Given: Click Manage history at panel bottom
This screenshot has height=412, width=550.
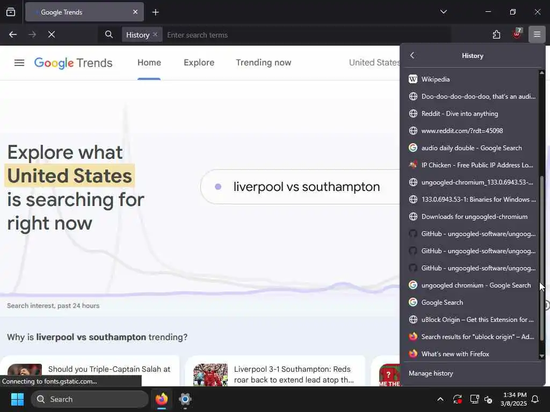Looking at the screenshot, I should coord(472,373).
